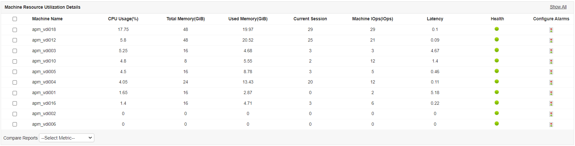Screen dimensions: 575x146
Task: Sort by Used Memory(GiB) header
Action: pos(248,19)
